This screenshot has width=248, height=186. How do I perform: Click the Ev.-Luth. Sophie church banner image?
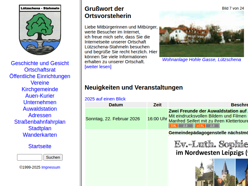211,161
